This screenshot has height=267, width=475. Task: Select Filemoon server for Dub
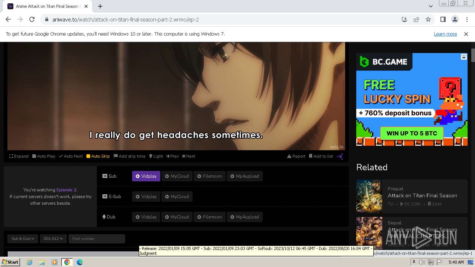coord(210,217)
